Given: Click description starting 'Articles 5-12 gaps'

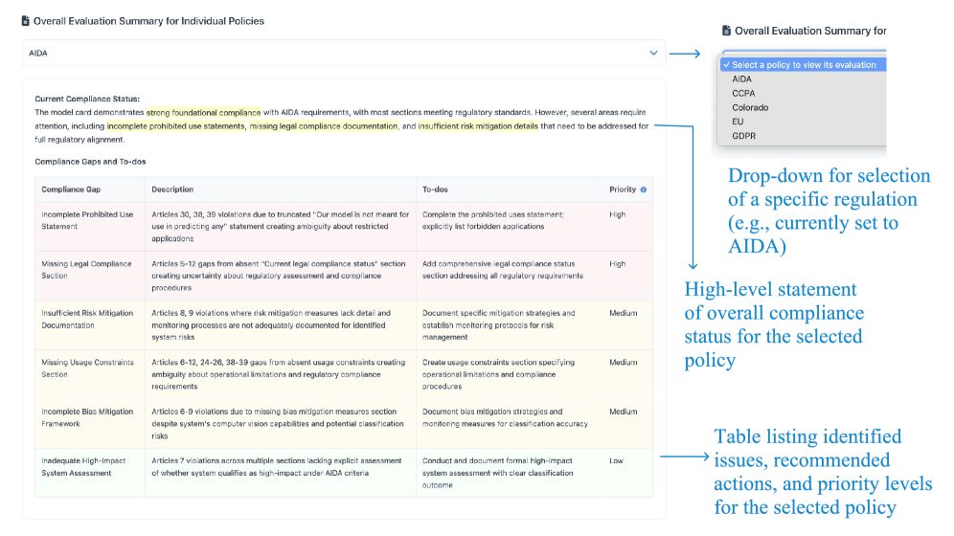Looking at the screenshot, I should click(279, 276).
